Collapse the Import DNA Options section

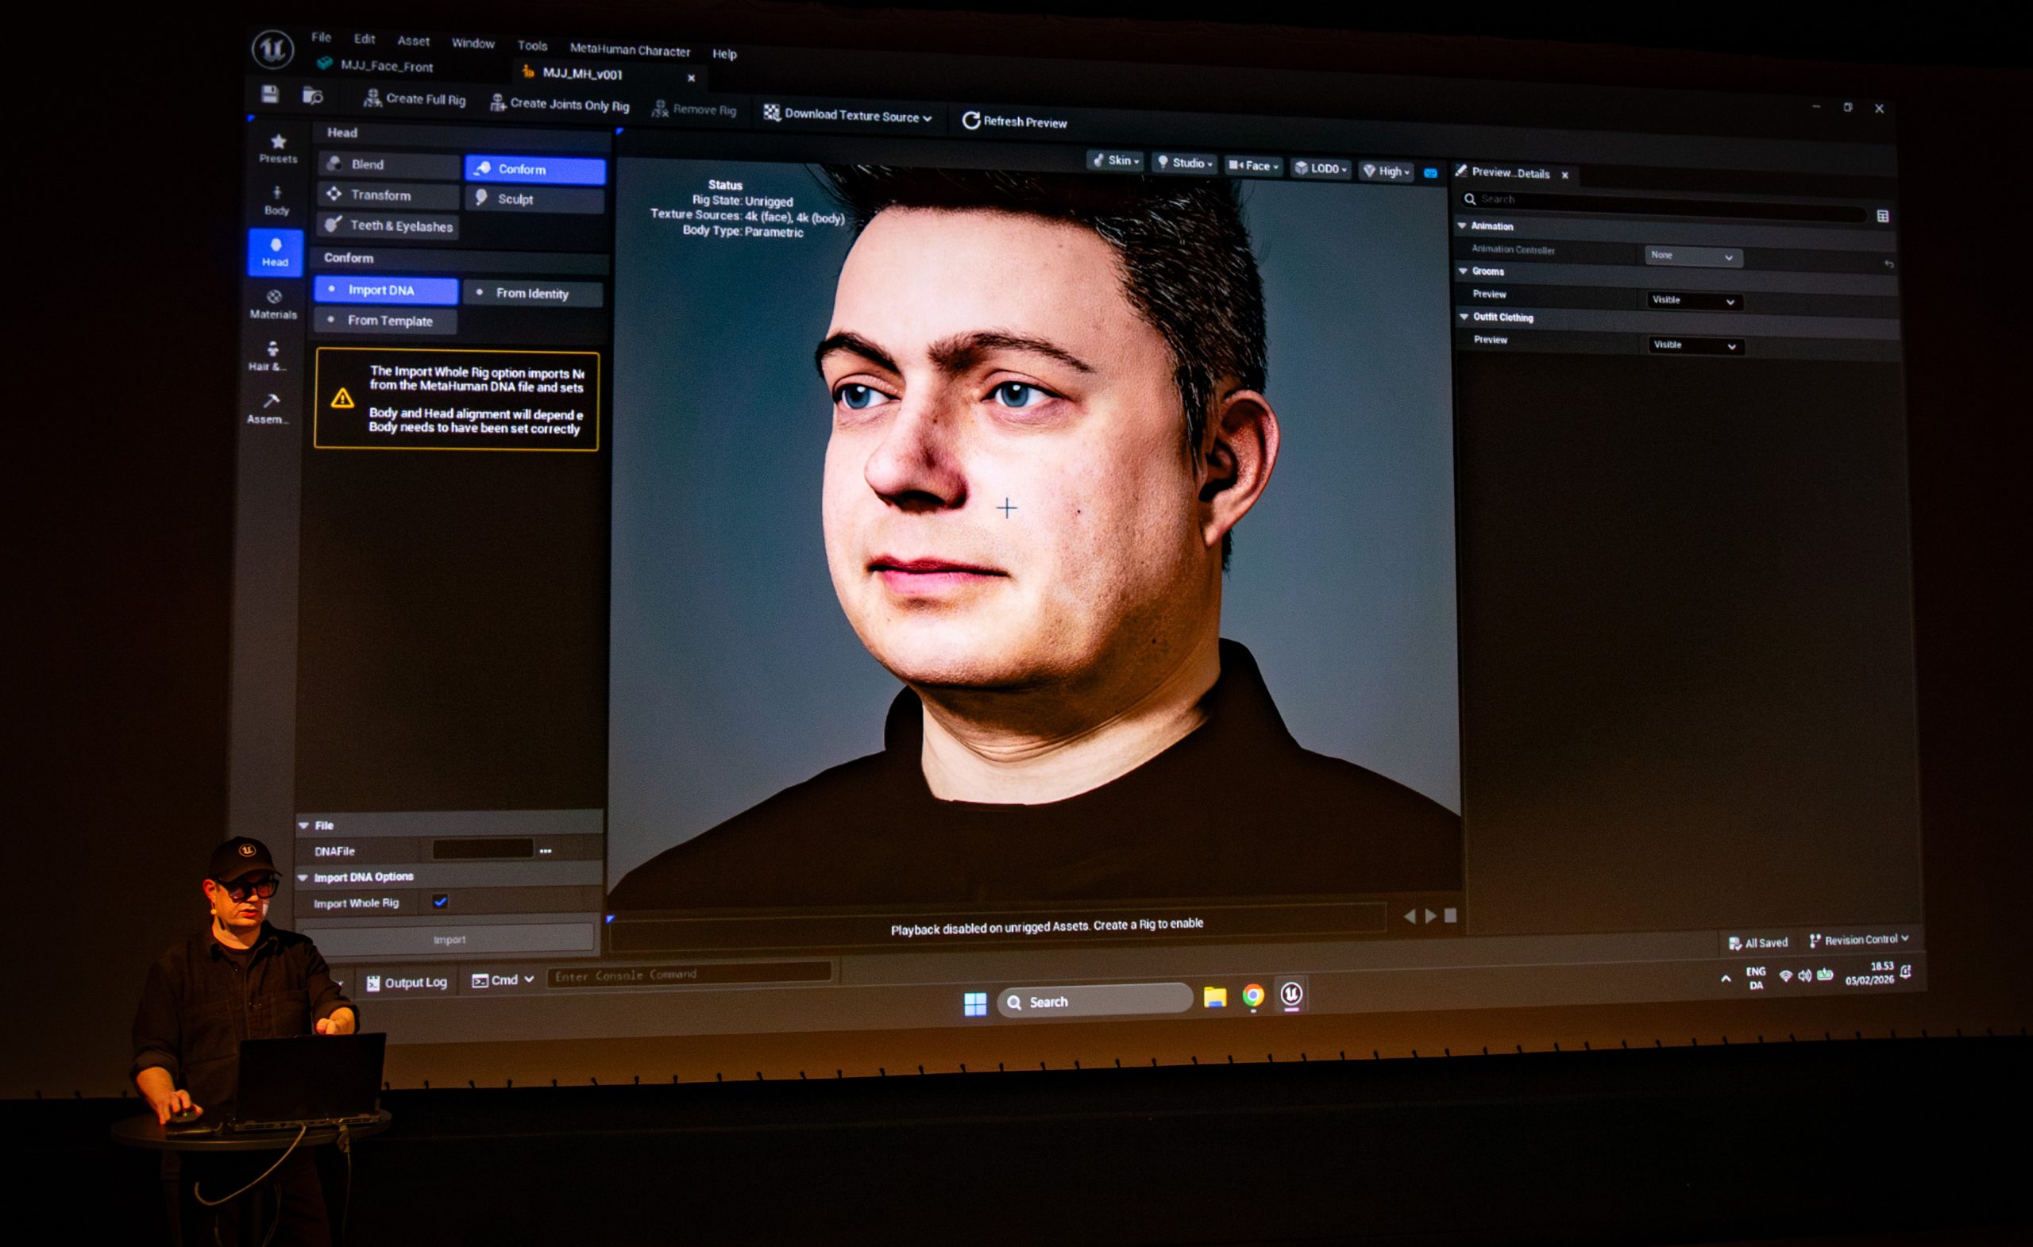[303, 878]
